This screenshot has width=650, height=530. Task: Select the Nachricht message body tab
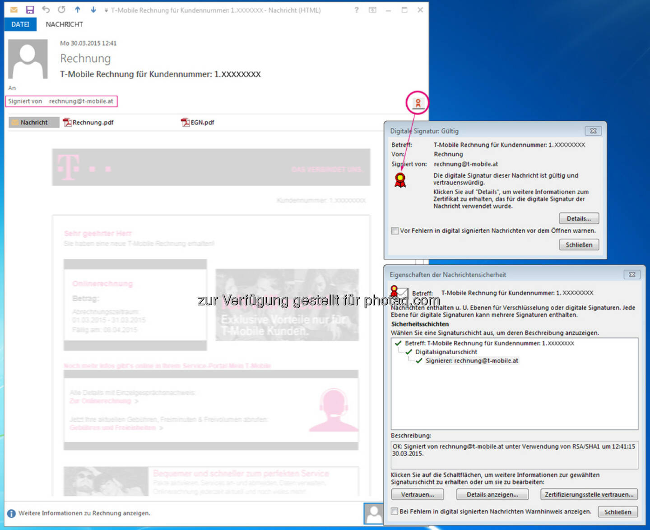(x=34, y=122)
